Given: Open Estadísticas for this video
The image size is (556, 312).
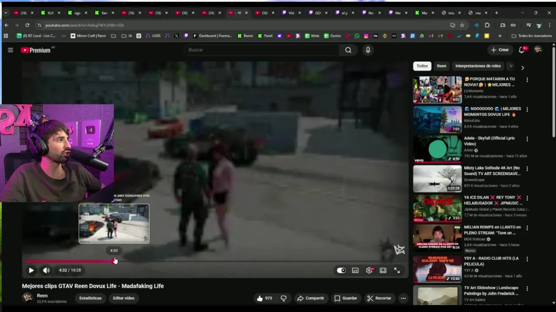Looking at the screenshot, I should (x=90, y=298).
